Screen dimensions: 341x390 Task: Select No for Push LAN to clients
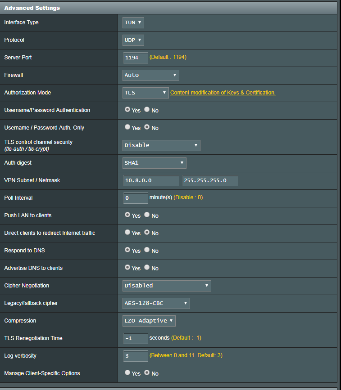tap(147, 215)
